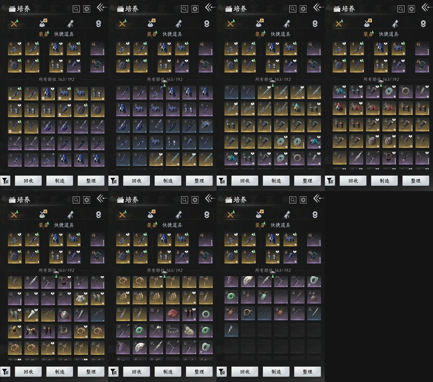Click the empty slot right after the last item
Viewport: 433px width, 382px height.
point(248,330)
